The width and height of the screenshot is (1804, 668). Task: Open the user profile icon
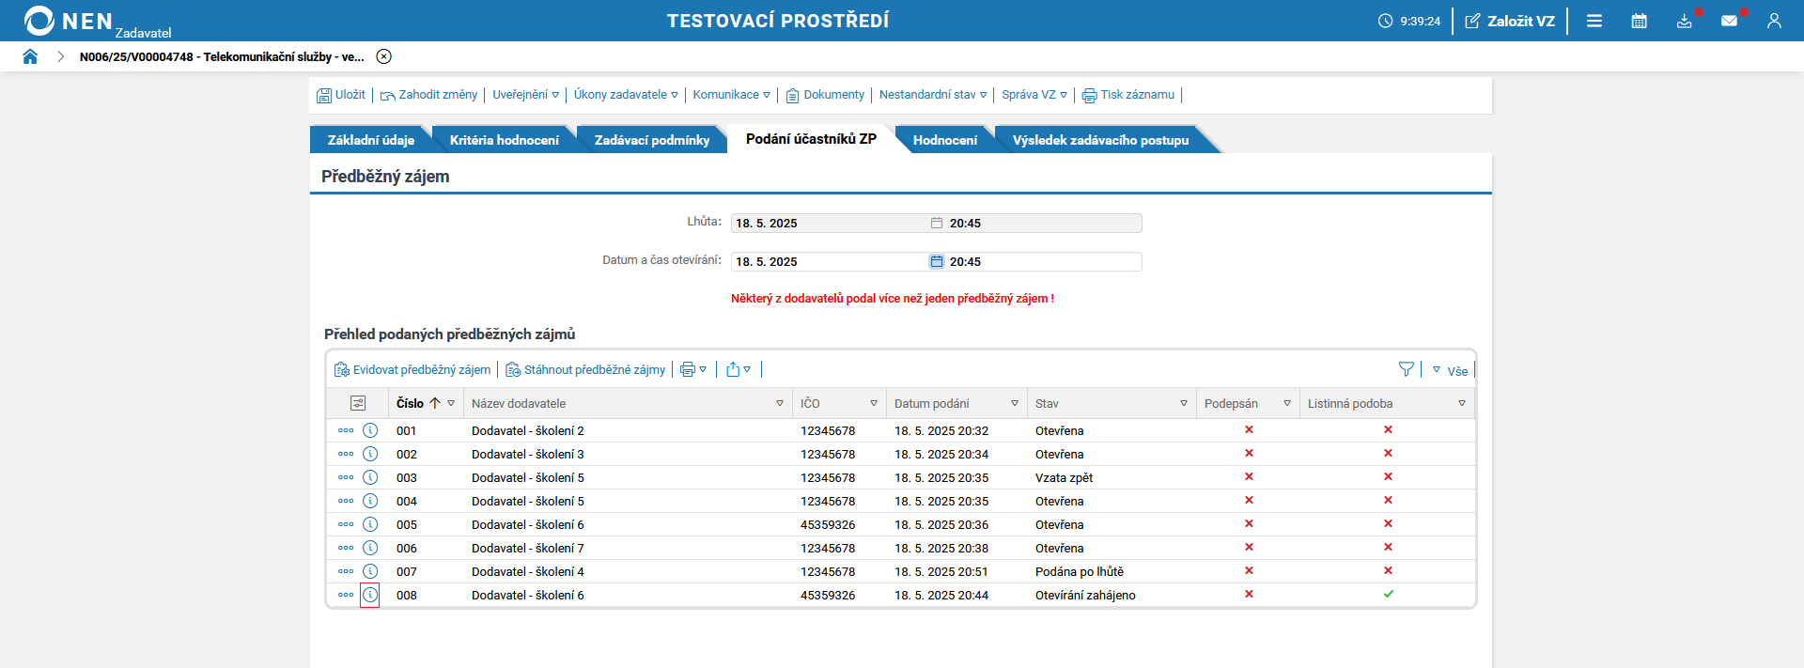point(1774,21)
